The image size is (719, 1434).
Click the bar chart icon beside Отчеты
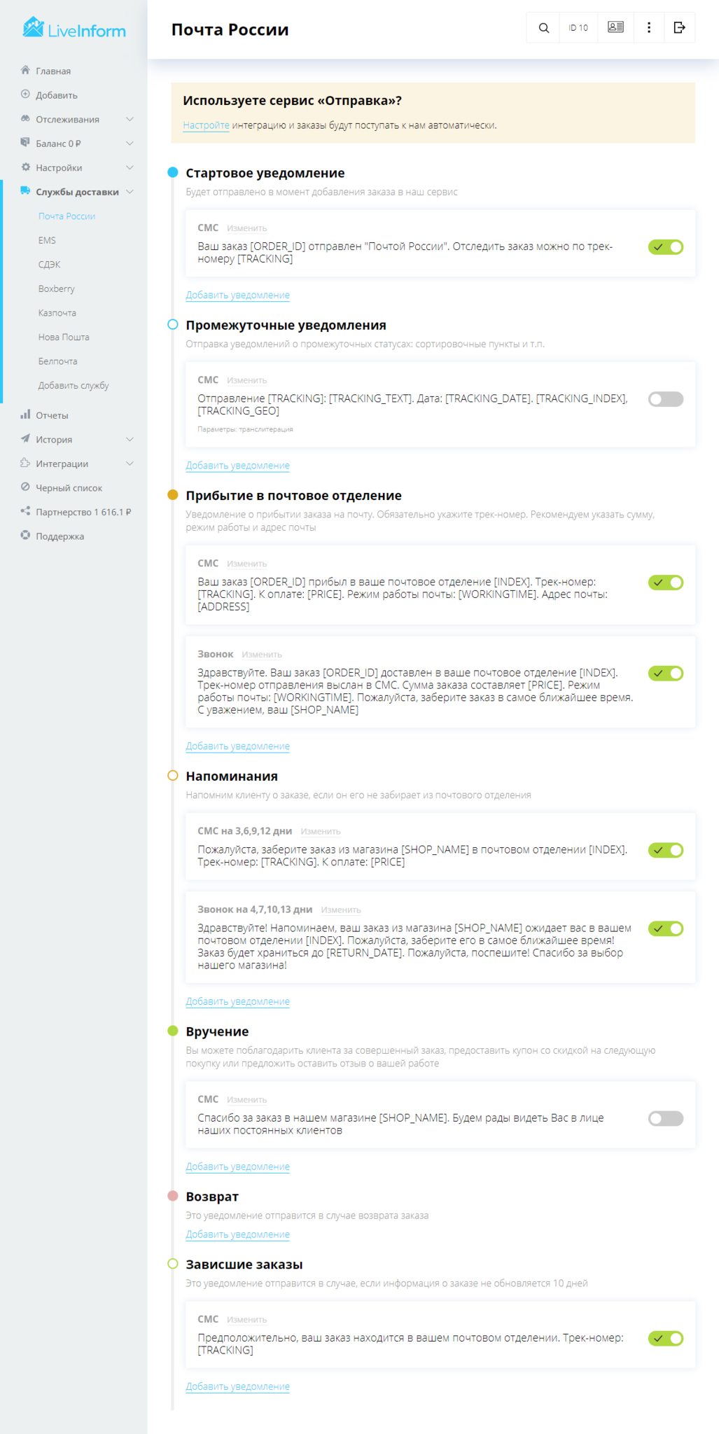click(x=25, y=415)
